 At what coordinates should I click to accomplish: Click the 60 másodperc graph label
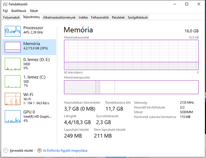click(73, 73)
